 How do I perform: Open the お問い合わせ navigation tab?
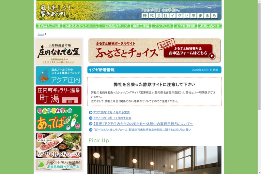[x=210, y=26]
